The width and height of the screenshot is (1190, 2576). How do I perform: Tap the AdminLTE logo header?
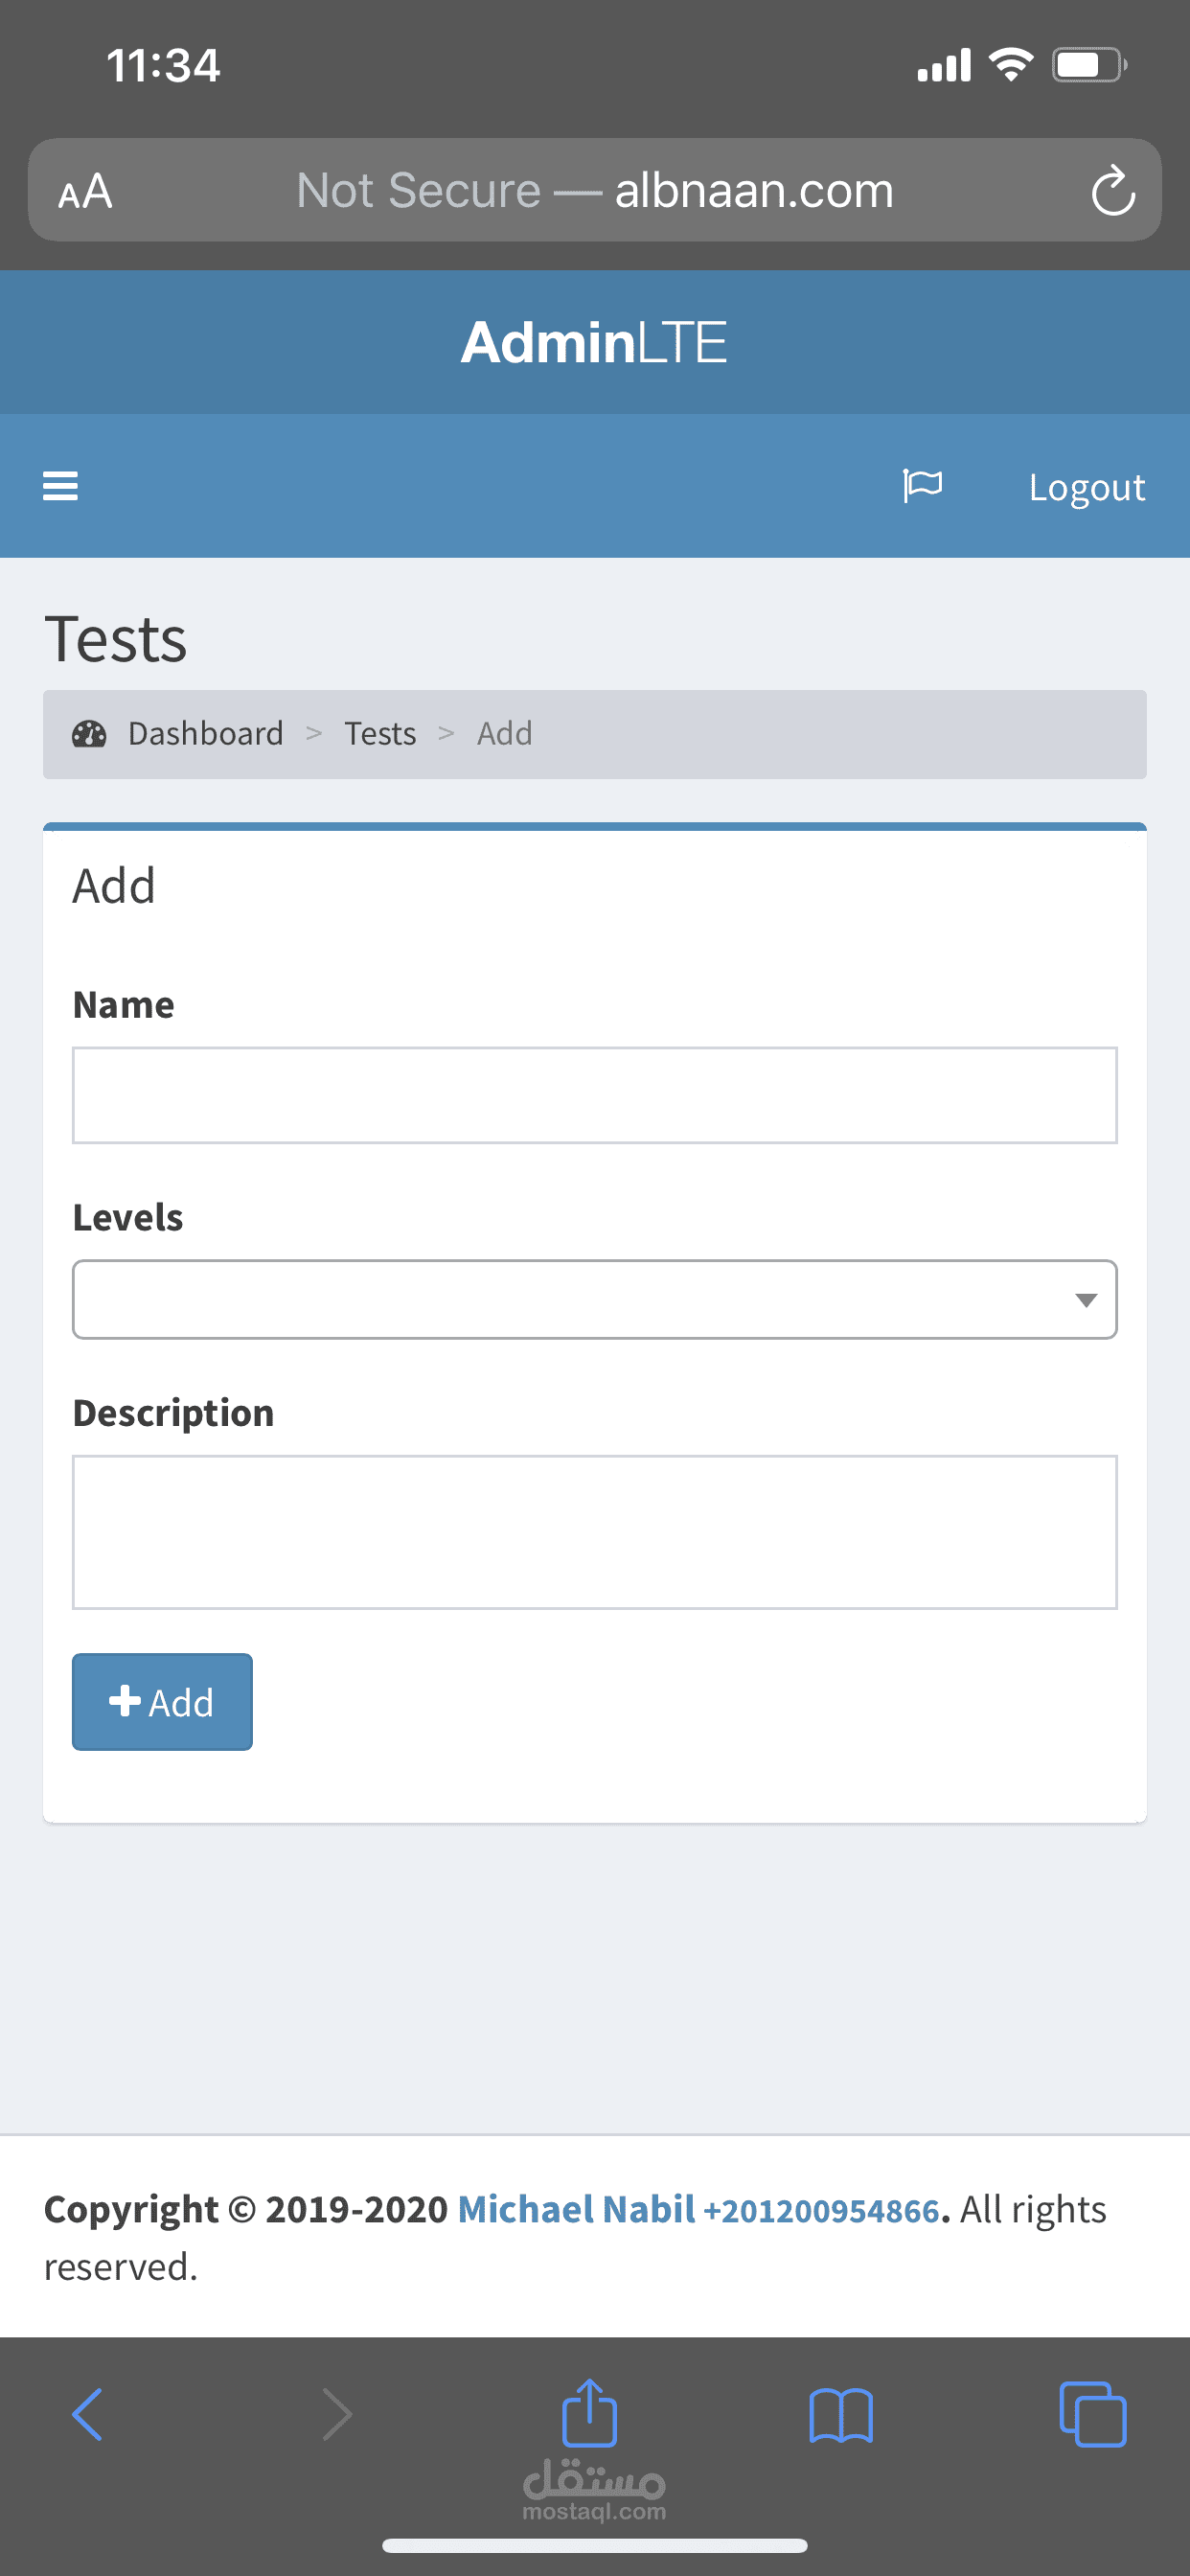[x=594, y=342]
